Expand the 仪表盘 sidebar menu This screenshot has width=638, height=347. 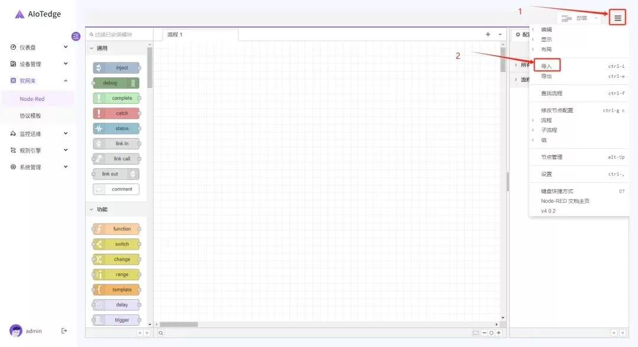(x=39, y=47)
